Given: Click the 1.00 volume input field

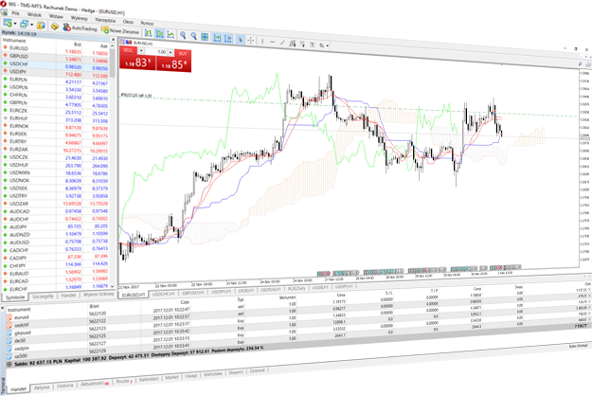Looking at the screenshot, I should (x=156, y=51).
